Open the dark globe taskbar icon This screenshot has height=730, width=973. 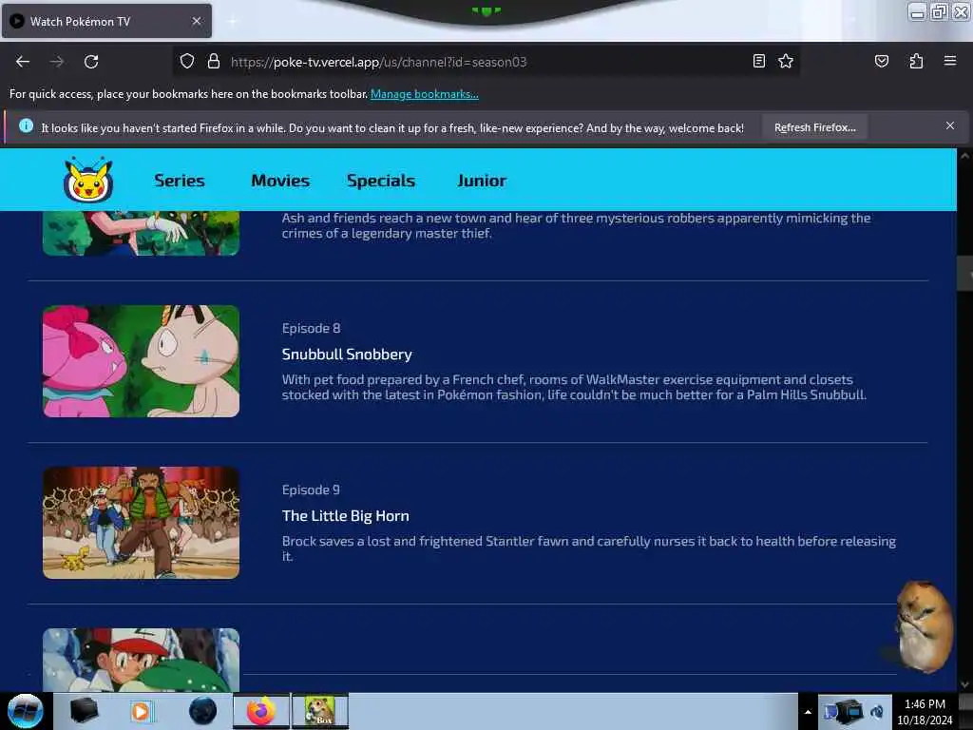[x=202, y=711]
